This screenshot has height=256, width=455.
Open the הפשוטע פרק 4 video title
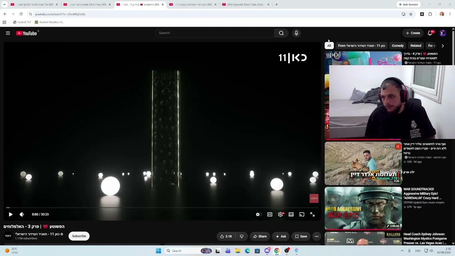[x=420, y=56]
